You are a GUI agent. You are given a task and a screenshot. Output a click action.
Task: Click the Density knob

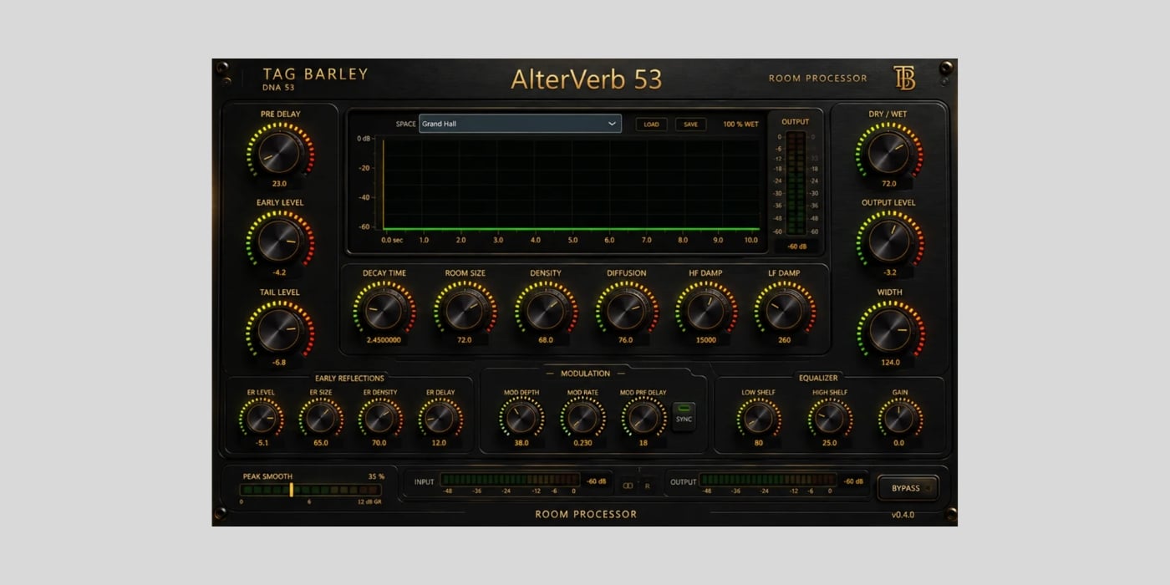point(546,312)
